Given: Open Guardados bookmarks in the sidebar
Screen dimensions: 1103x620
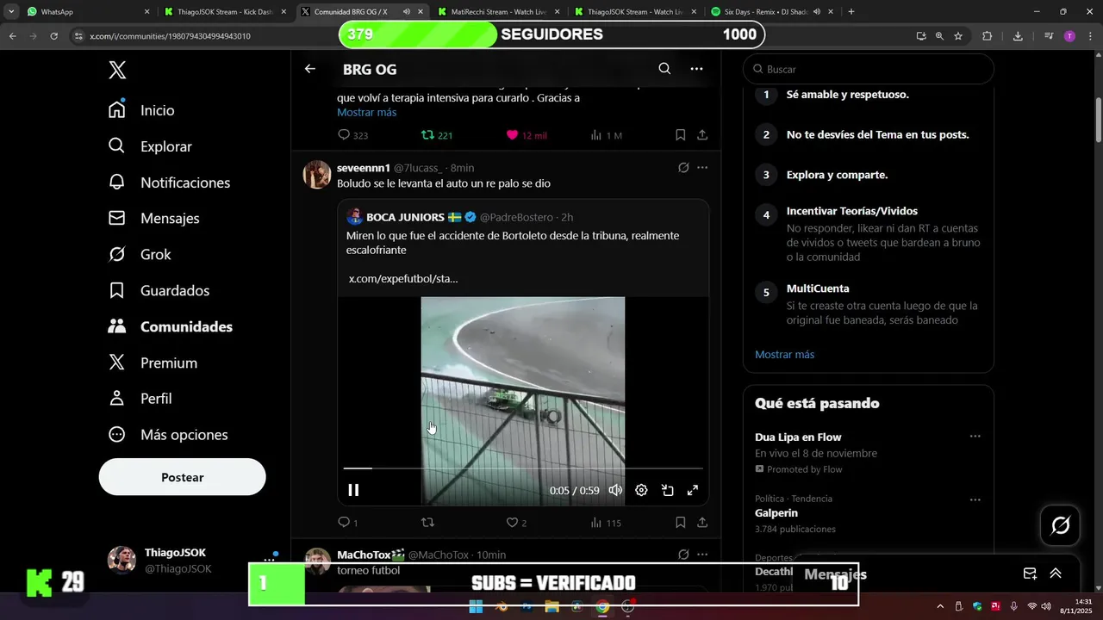Looking at the screenshot, I should [159, 291].
